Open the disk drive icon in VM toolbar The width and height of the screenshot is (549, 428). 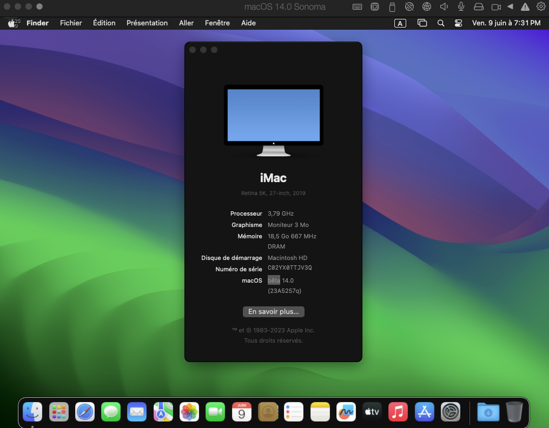click(x=479, y=6)
